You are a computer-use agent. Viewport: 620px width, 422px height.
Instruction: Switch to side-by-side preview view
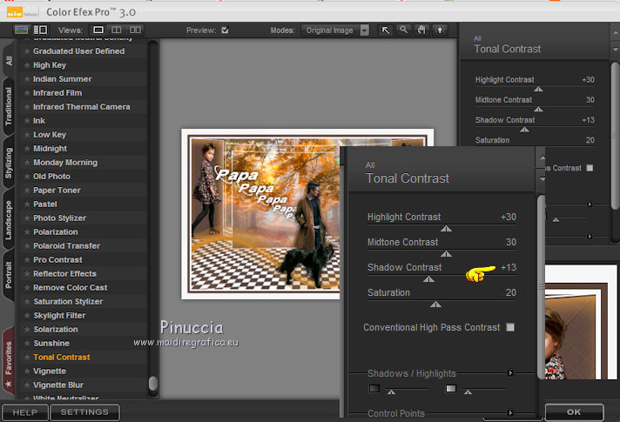(x=136, y=30)
